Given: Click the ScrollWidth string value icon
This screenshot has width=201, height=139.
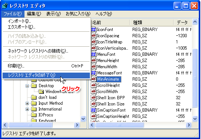Looking at the screenshot, I should pyautogui.click(x=94, y=92).
